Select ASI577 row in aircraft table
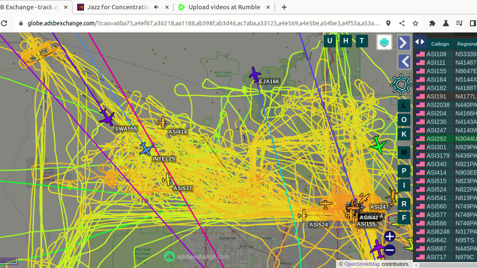Viewport: 477px width, 268px height. point(446,215)
